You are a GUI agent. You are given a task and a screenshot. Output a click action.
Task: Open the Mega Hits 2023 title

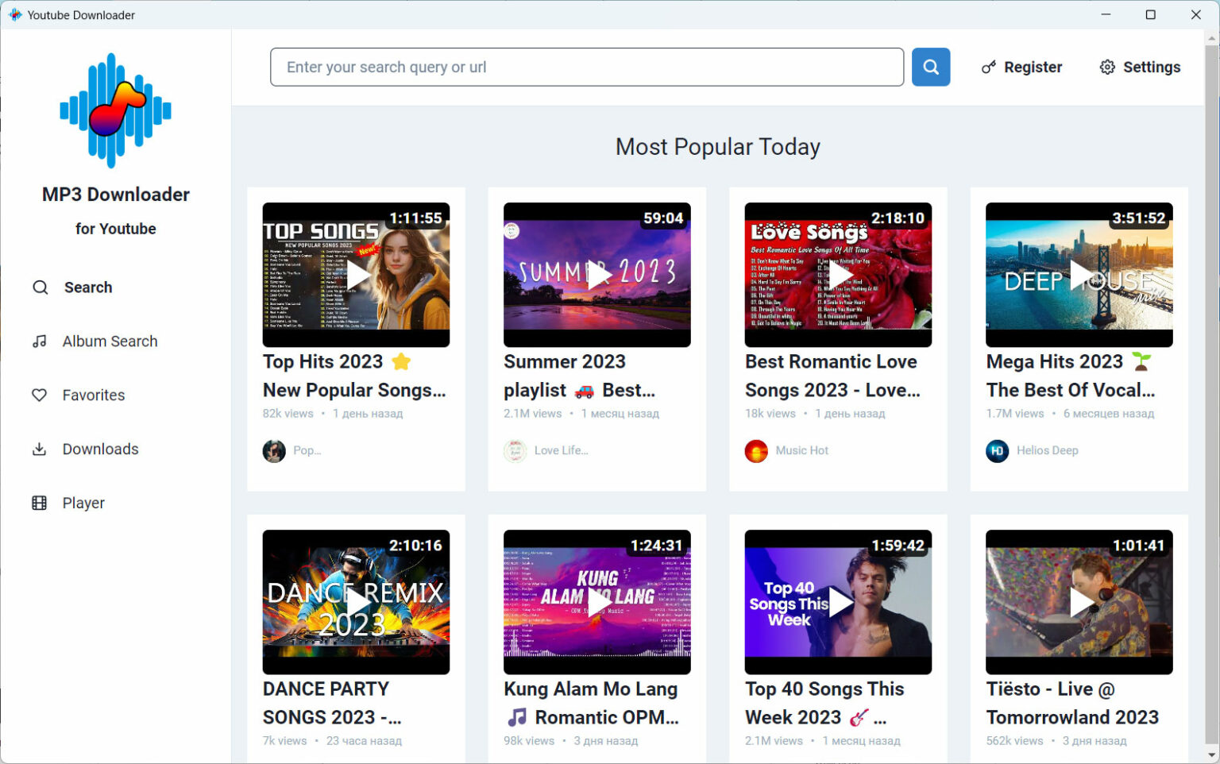click(1071, 376)
